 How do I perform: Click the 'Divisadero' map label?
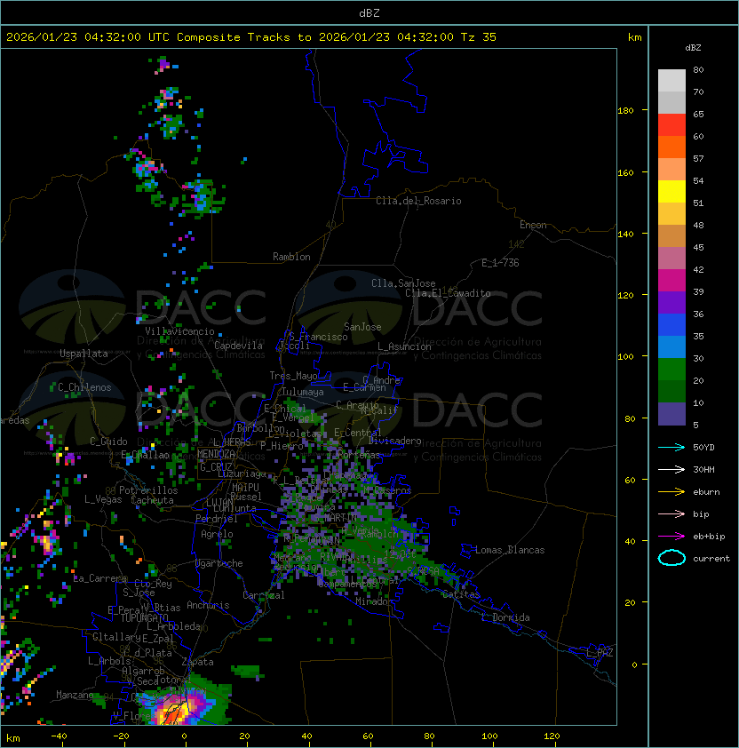pos(395,441)
